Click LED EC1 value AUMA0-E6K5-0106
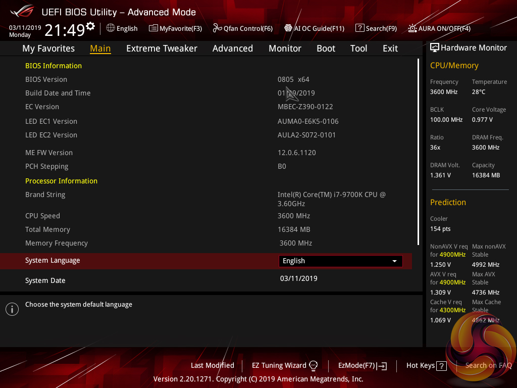517x388 pixels. [x=308, y=121]
